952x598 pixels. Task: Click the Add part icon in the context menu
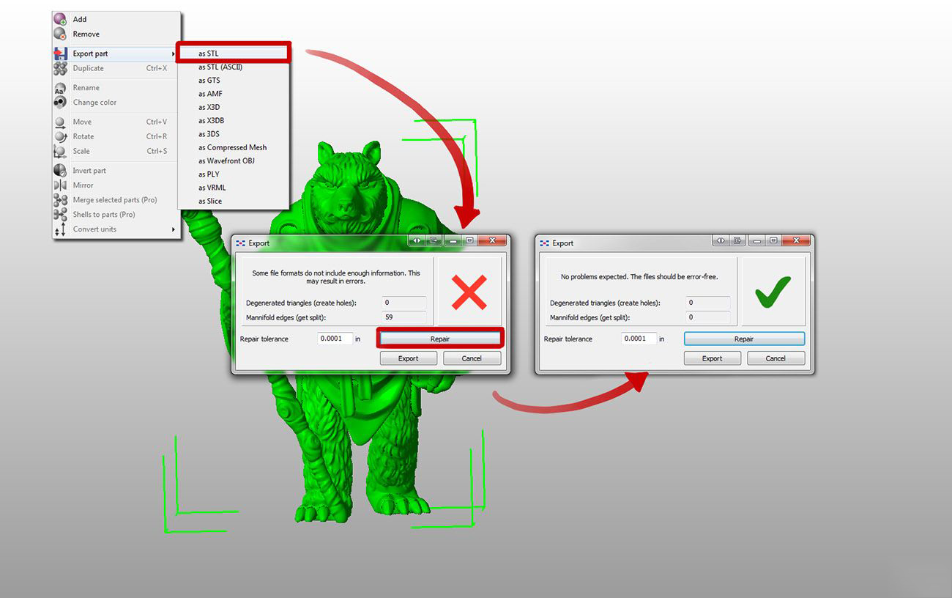tap(61, 19)
